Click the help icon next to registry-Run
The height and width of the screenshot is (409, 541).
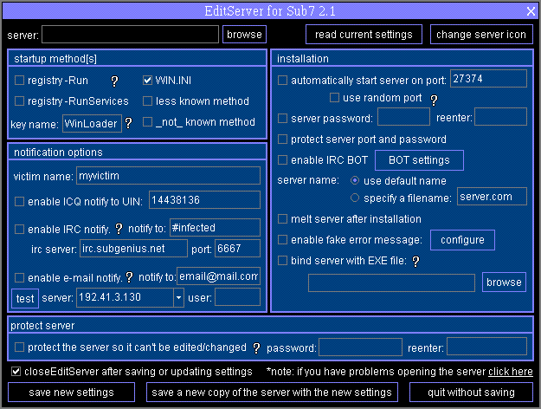[x=114, y=81]
